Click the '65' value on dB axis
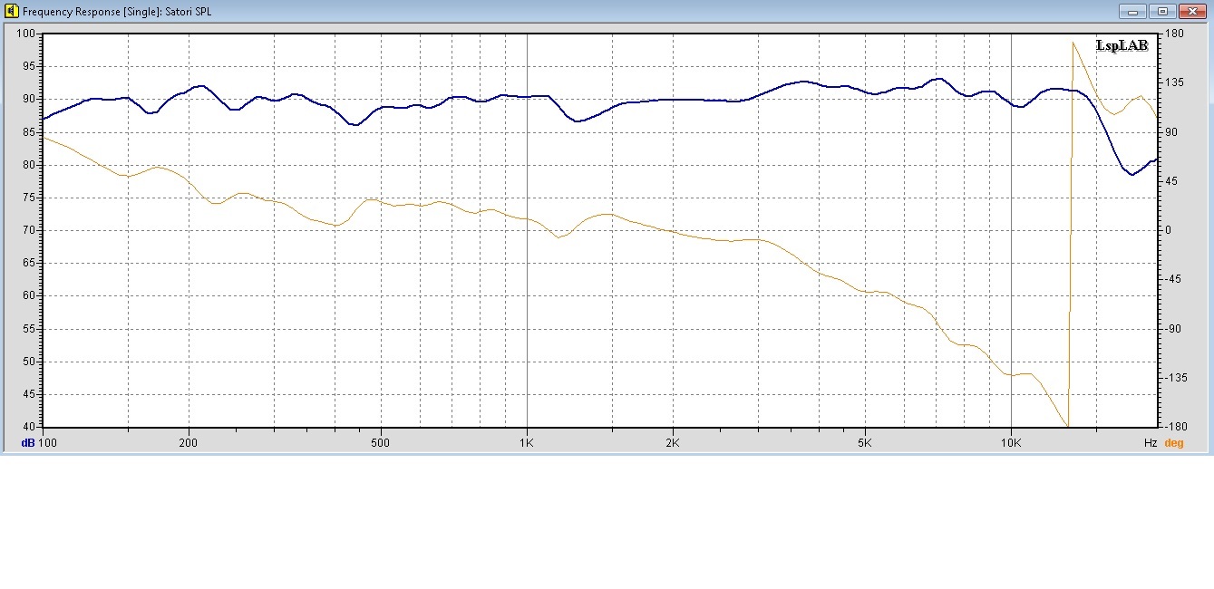This screenshot has height=589, width=1214. point(28,263)
